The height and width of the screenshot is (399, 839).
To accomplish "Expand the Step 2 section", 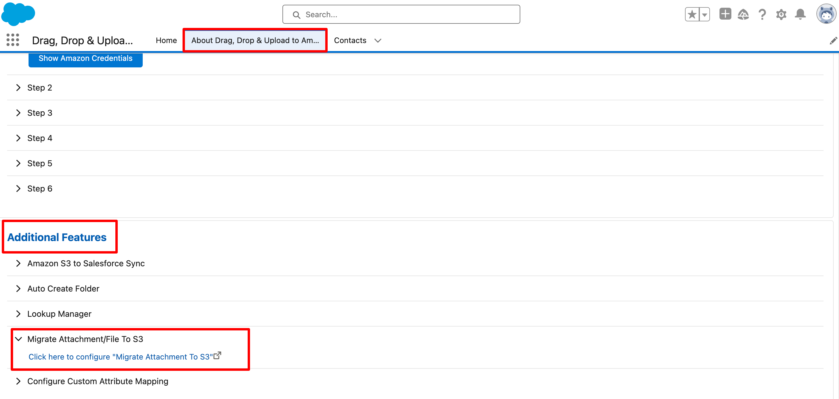I will coord(18,88).
